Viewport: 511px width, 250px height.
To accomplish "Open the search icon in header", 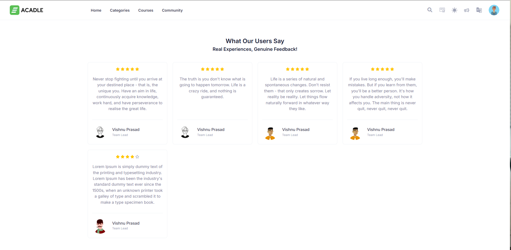I will coord(430,10).
